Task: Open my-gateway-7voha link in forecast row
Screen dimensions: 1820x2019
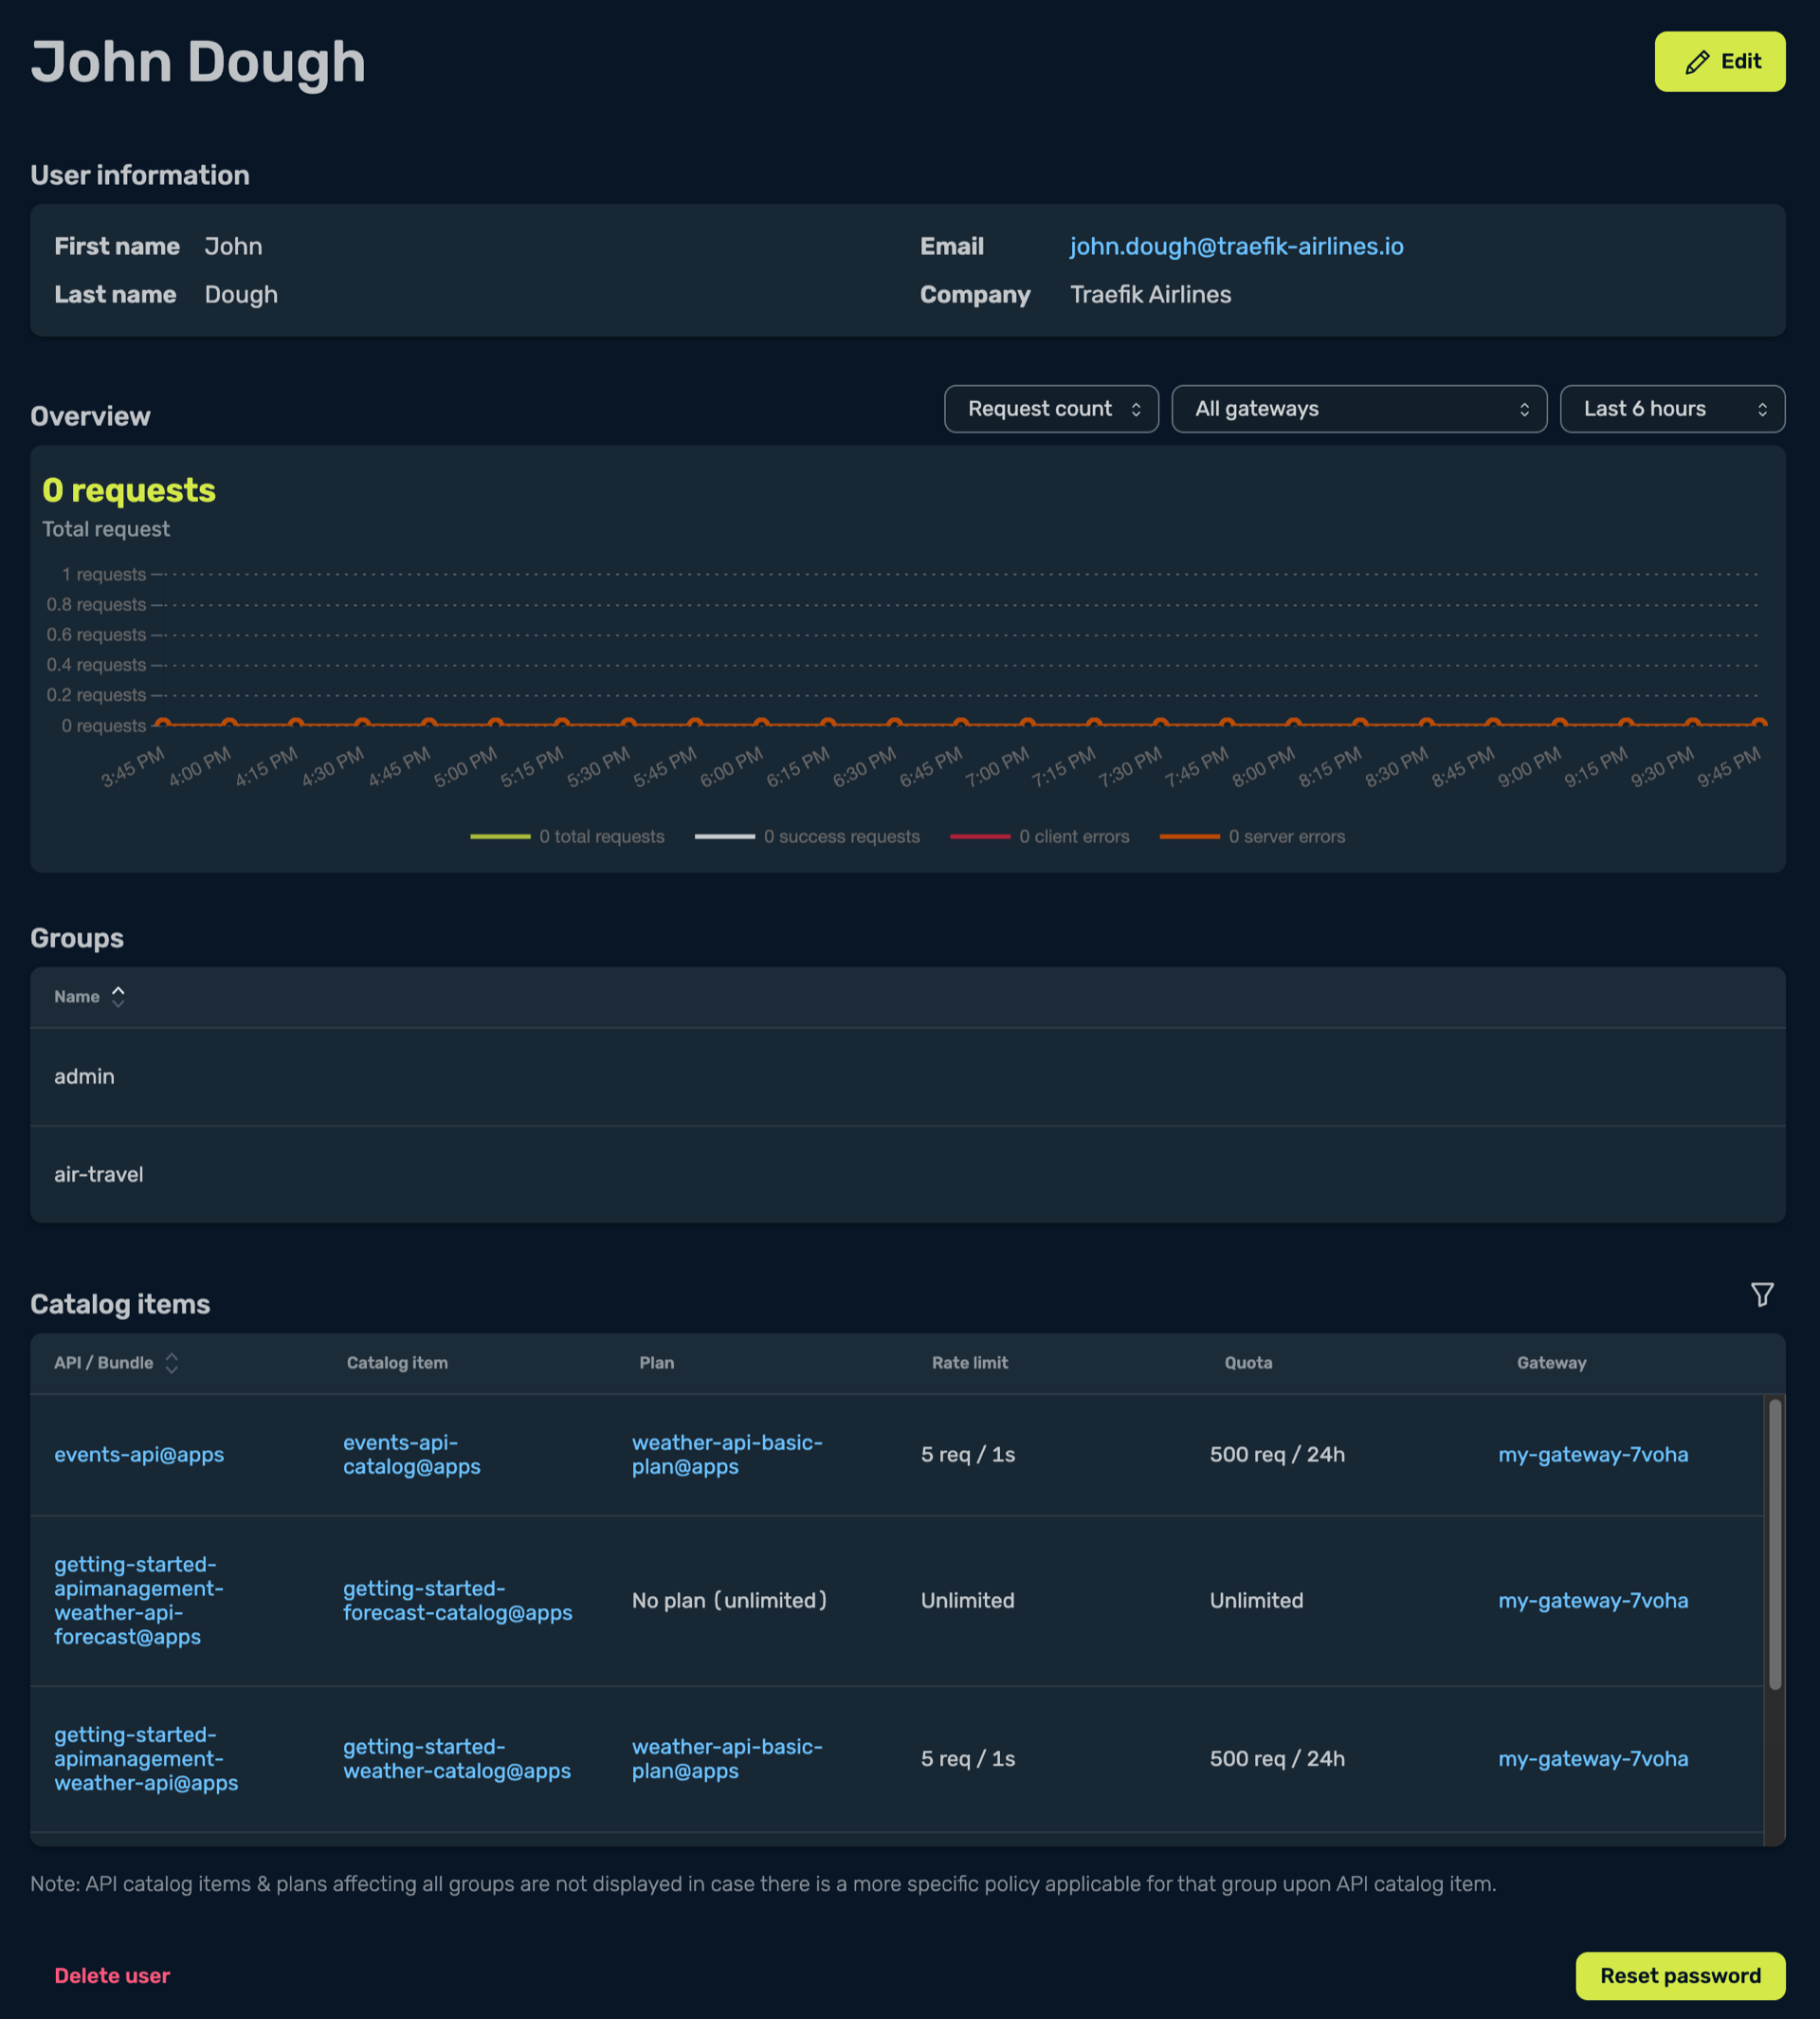Action: (1593, 1601)
